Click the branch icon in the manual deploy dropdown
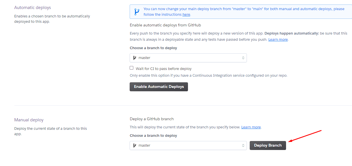Screen dimensions: 352x166 coord(134,145)
